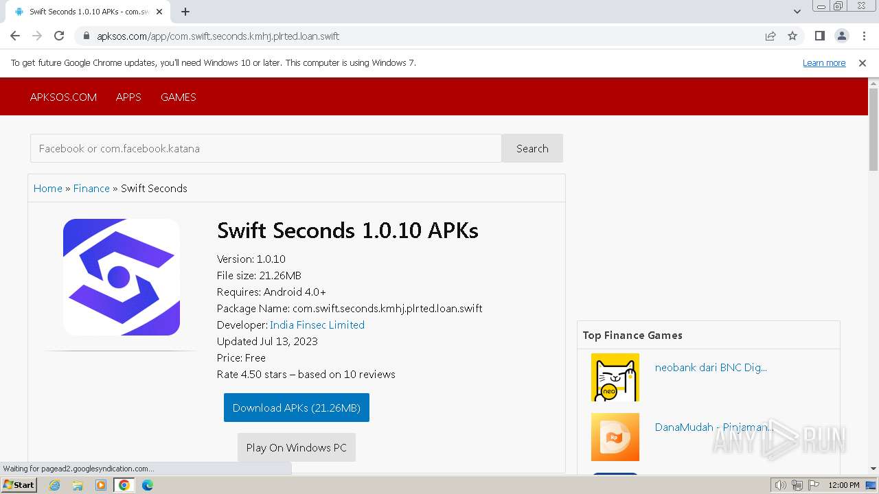Click the 12:00 PM system clock
879x494 pixels.
point(844,485)
